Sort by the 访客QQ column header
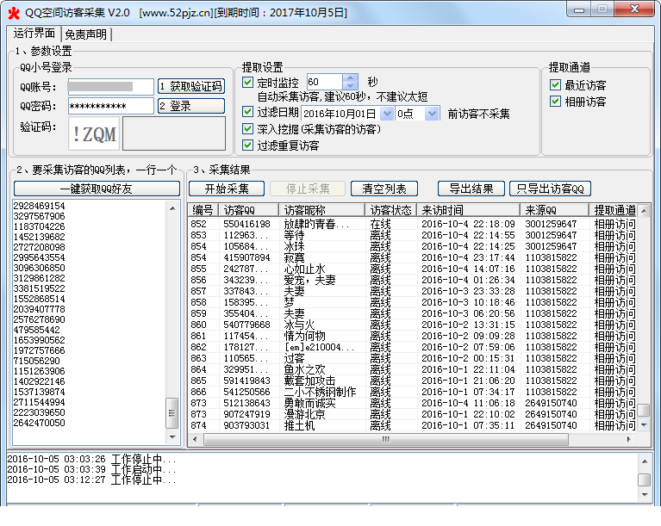661x526 pixels. coord(249,210)
